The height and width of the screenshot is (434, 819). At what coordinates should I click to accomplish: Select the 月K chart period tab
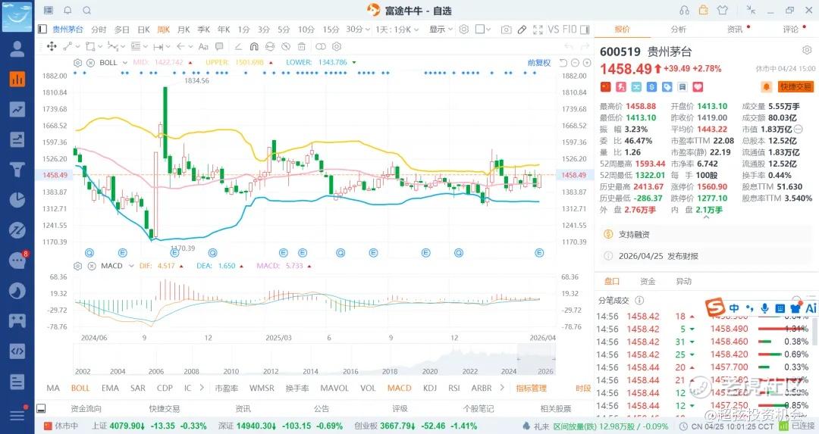coord(184,30)
